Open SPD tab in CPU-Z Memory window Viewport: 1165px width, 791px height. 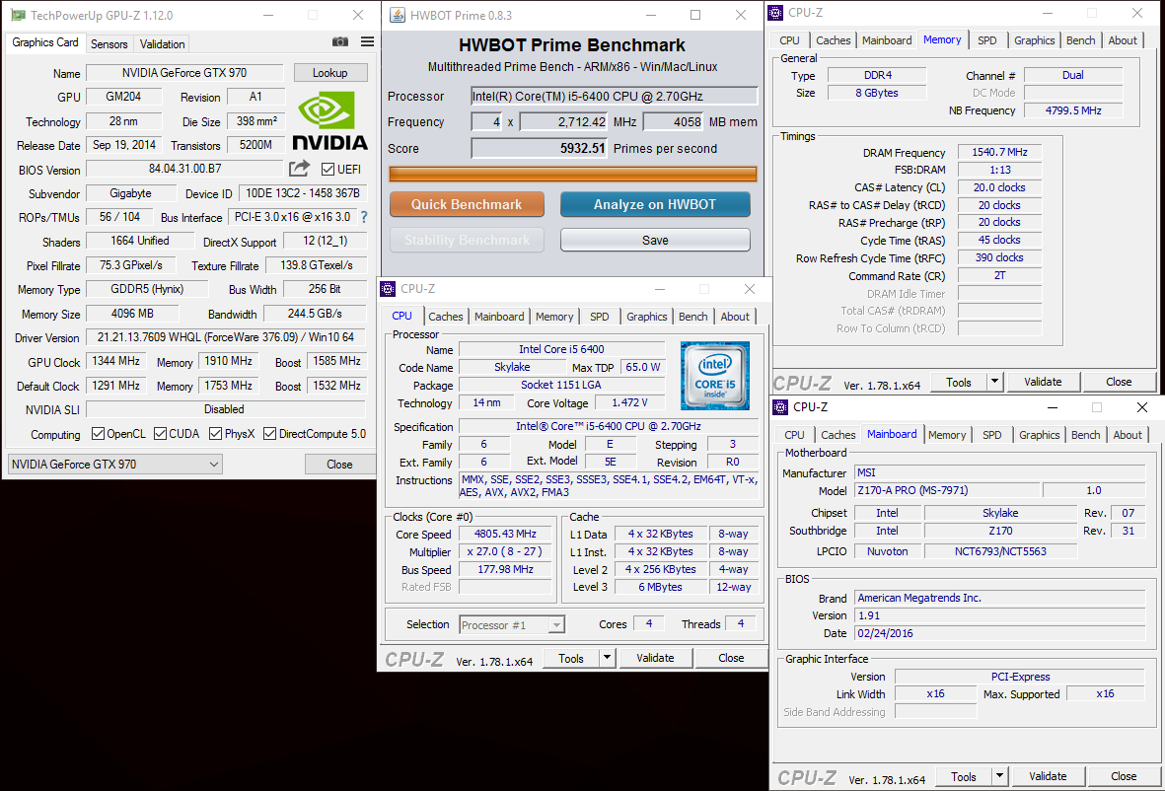tap(987, 40)
